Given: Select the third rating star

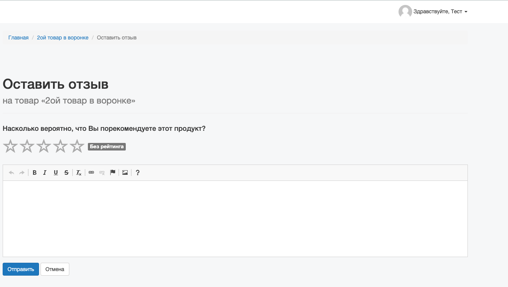Looking at the screenshot, I should (44, 146).
